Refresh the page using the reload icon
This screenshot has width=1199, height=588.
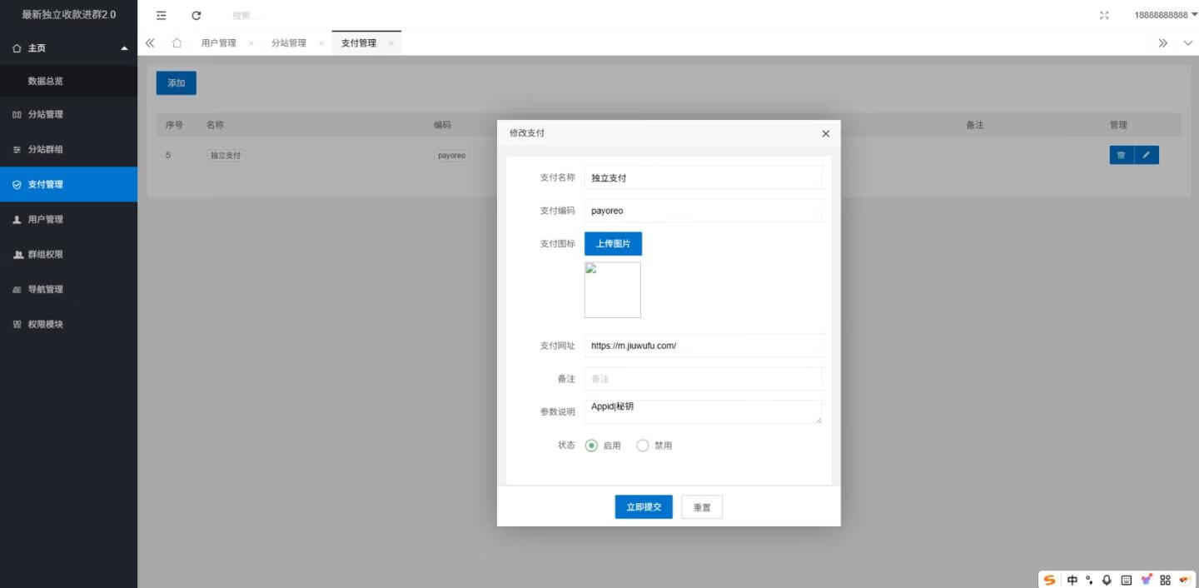click(x=195, y=14)
